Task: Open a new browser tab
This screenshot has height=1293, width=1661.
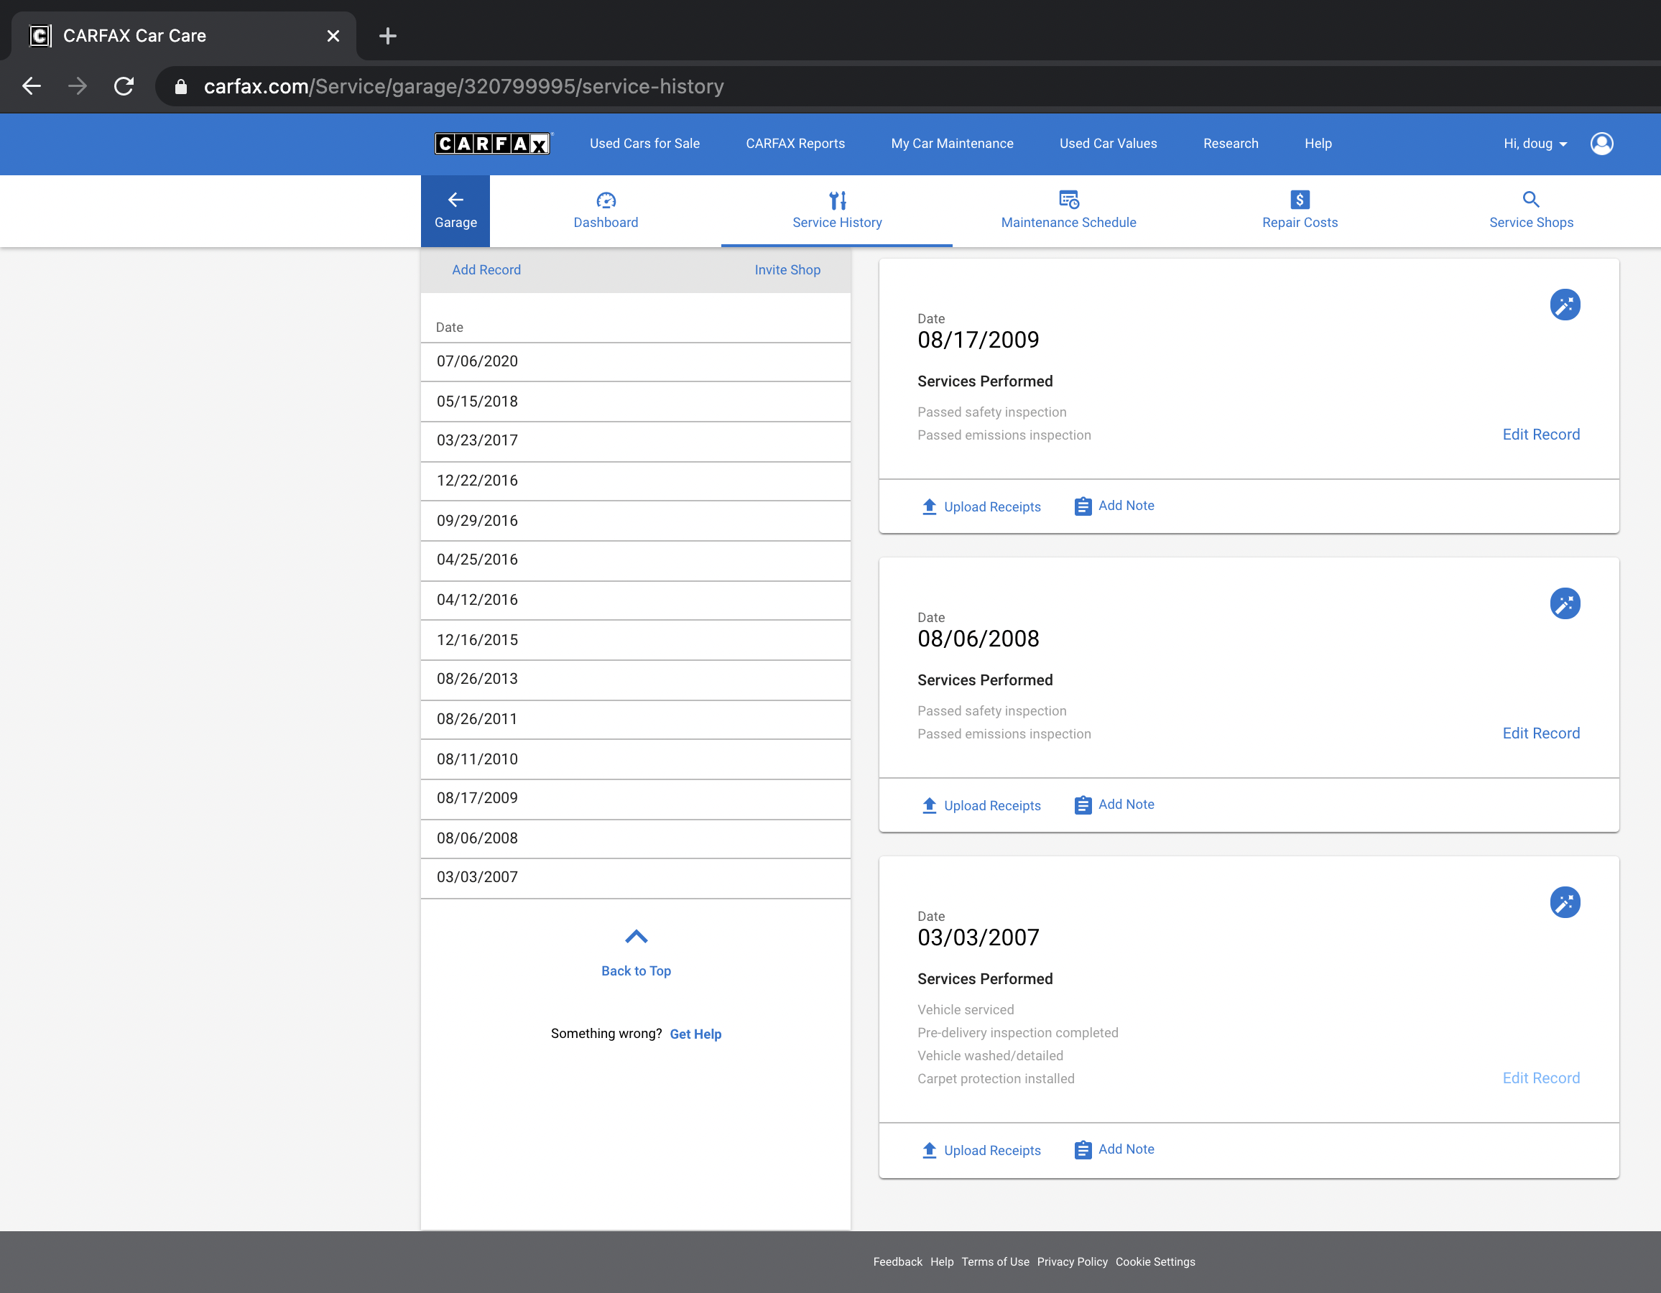Action: point(388,36)
